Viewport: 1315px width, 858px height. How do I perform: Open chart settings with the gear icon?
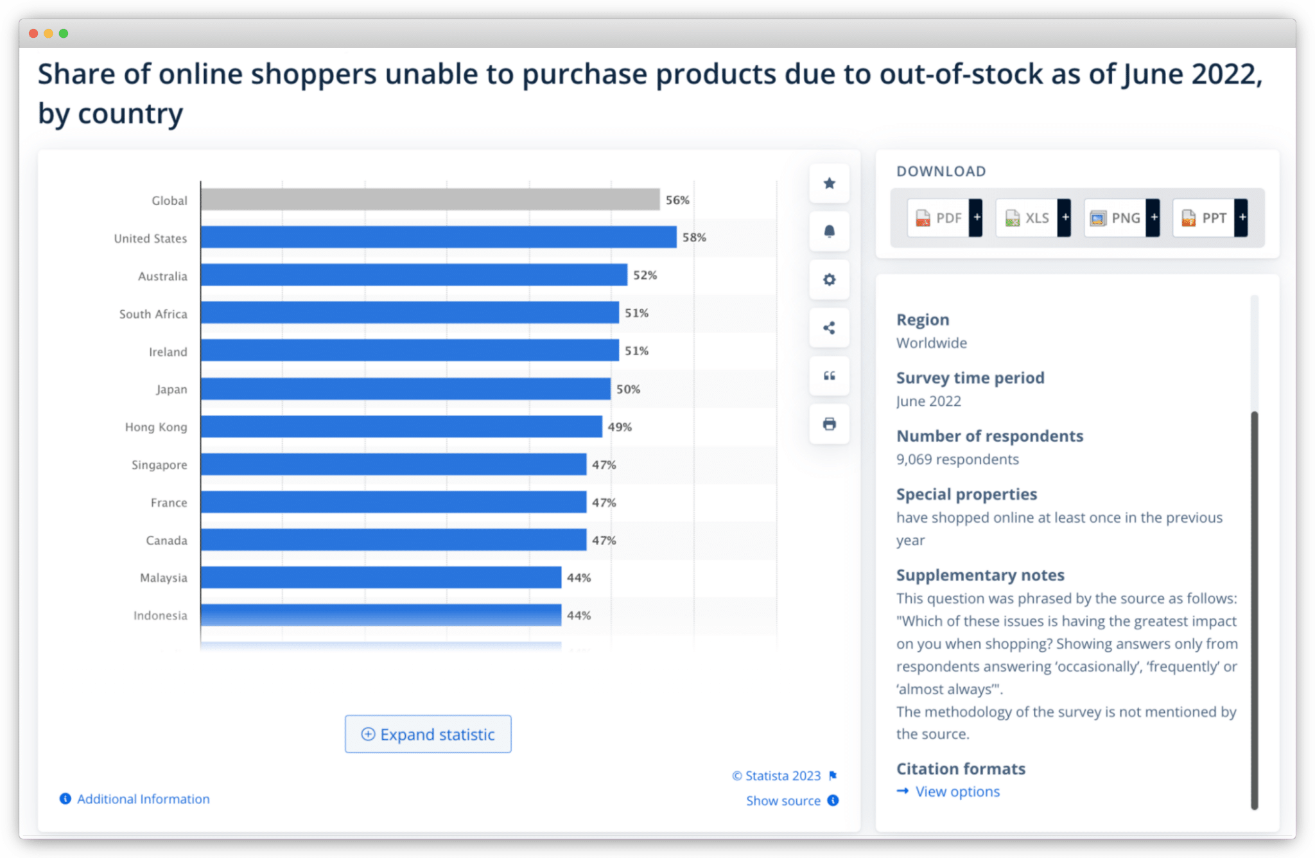point(829,280)
